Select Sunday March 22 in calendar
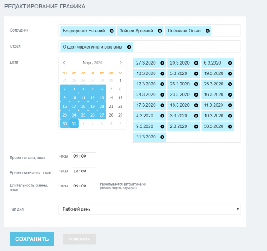This screenshot has height=251, width=267. (x=120, y=106)
